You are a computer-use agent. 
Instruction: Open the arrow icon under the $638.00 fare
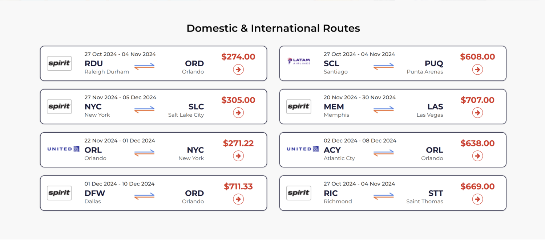click(x=477, y=156)
